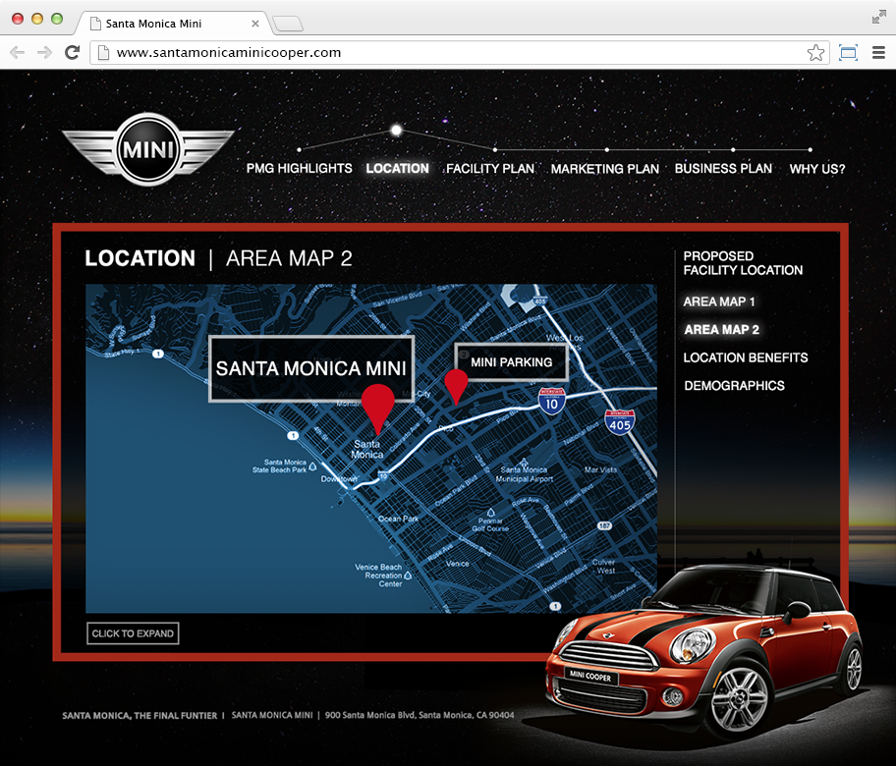896x766 pixels.
Task: Click the large red Santa Monica Mini pin
Action: coord(377,406)
